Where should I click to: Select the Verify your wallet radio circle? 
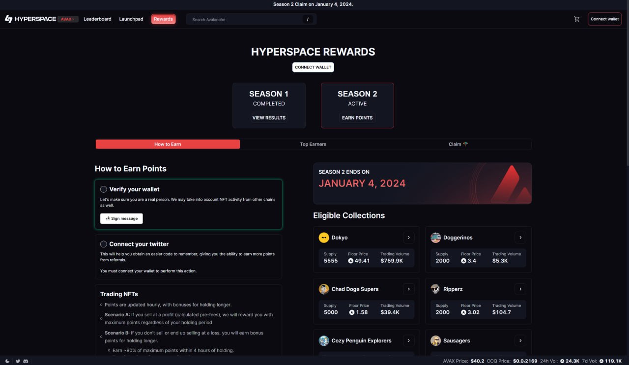tap(104, 189)
